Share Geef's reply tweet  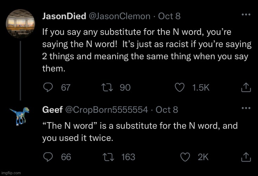246,157
